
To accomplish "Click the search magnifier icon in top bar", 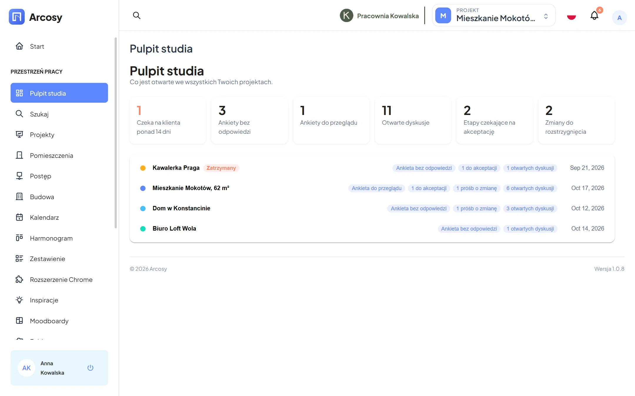I will click(x=137, y=15).
